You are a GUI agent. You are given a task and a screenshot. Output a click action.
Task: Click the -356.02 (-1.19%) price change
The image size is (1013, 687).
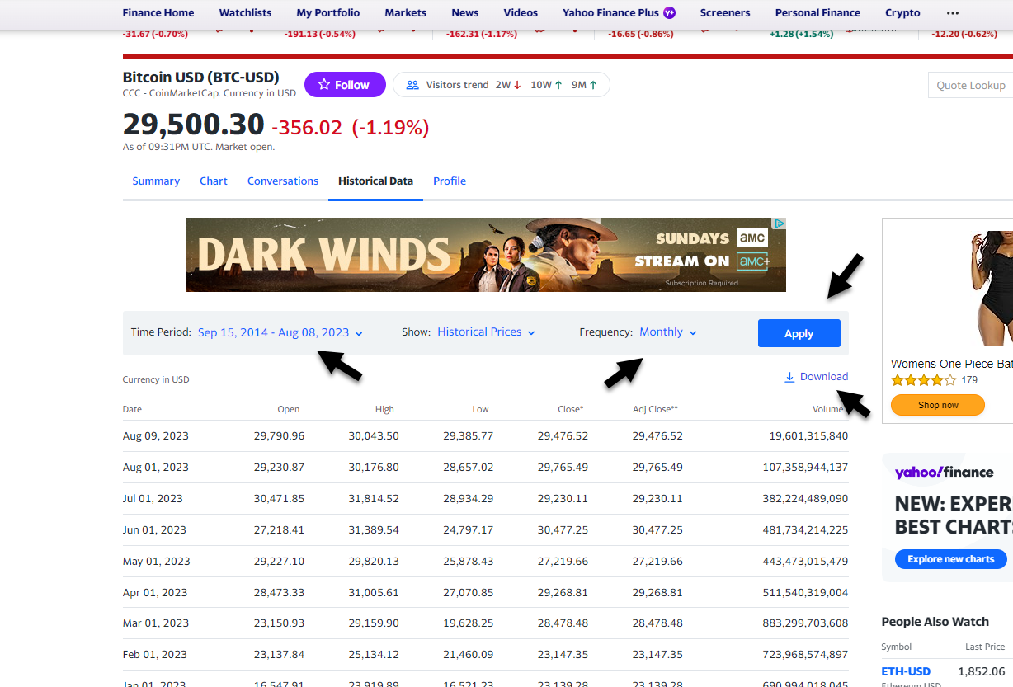(x=350, y=128)
